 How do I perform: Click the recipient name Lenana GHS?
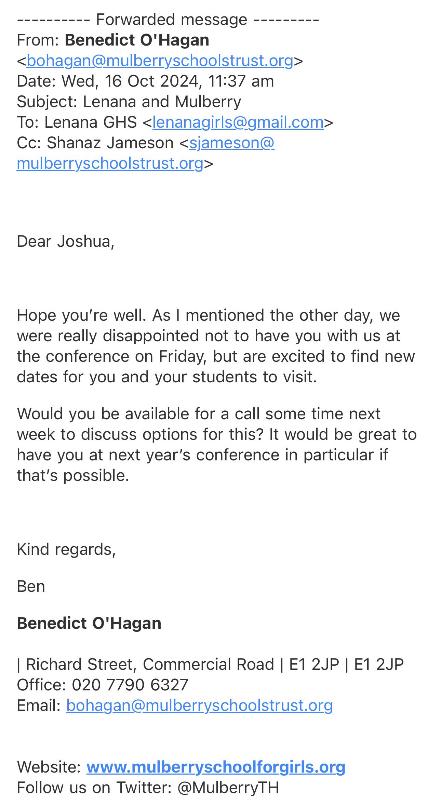coord(91,123)
